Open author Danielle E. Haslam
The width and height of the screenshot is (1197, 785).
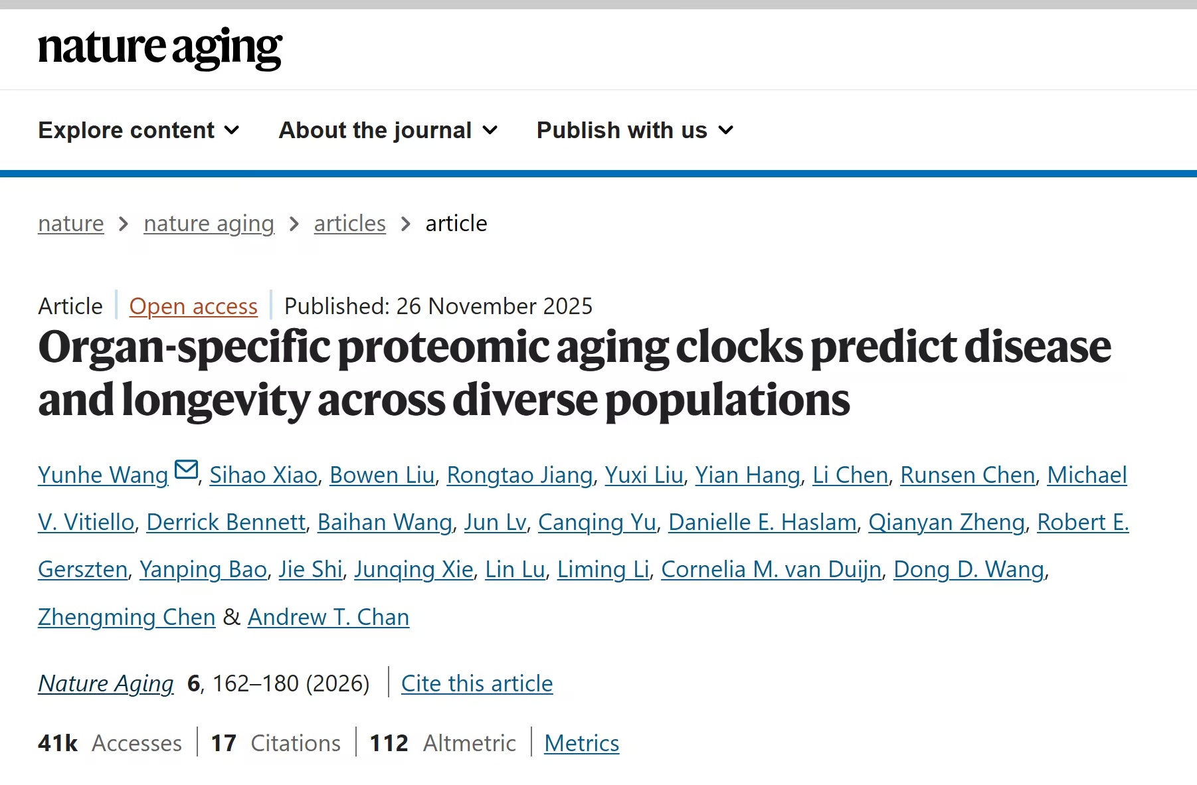[763, 522]
